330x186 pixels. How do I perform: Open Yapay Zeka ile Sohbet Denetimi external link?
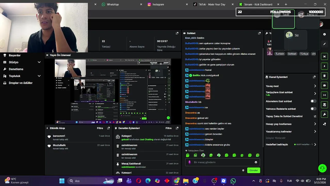pyautogui.click(x=315, y=116)
